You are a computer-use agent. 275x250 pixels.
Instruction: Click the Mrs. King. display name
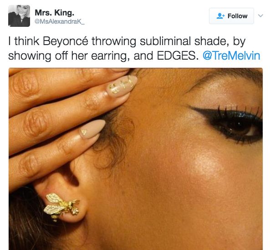coord(54,13)
